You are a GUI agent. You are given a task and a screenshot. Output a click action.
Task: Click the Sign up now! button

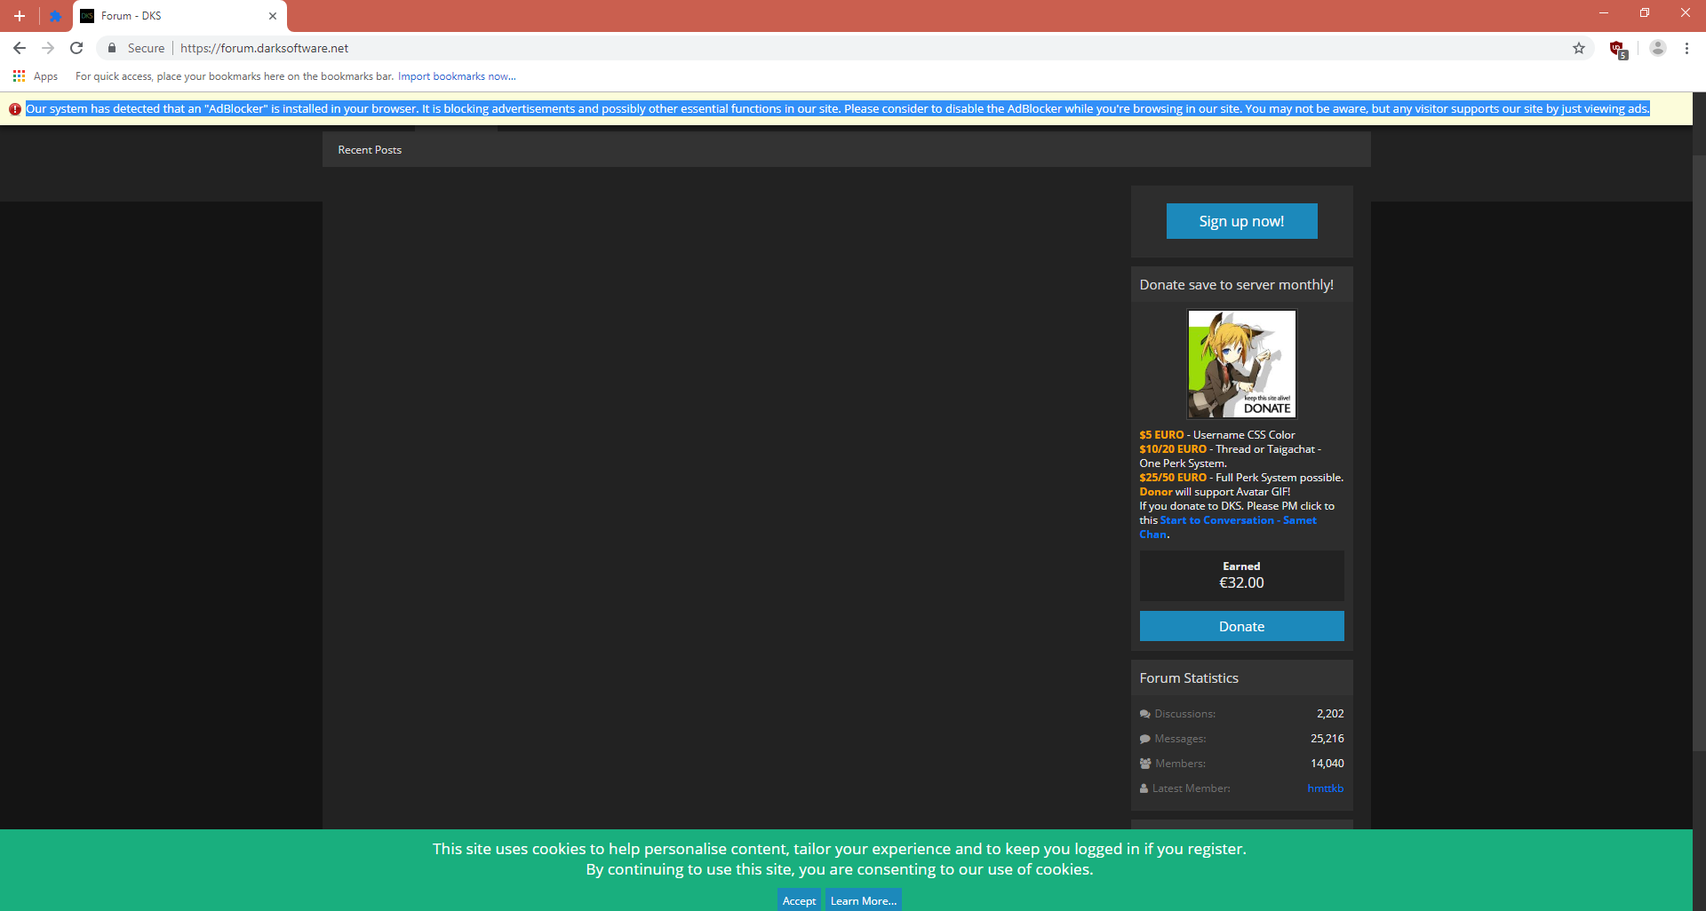(1241, 221)
